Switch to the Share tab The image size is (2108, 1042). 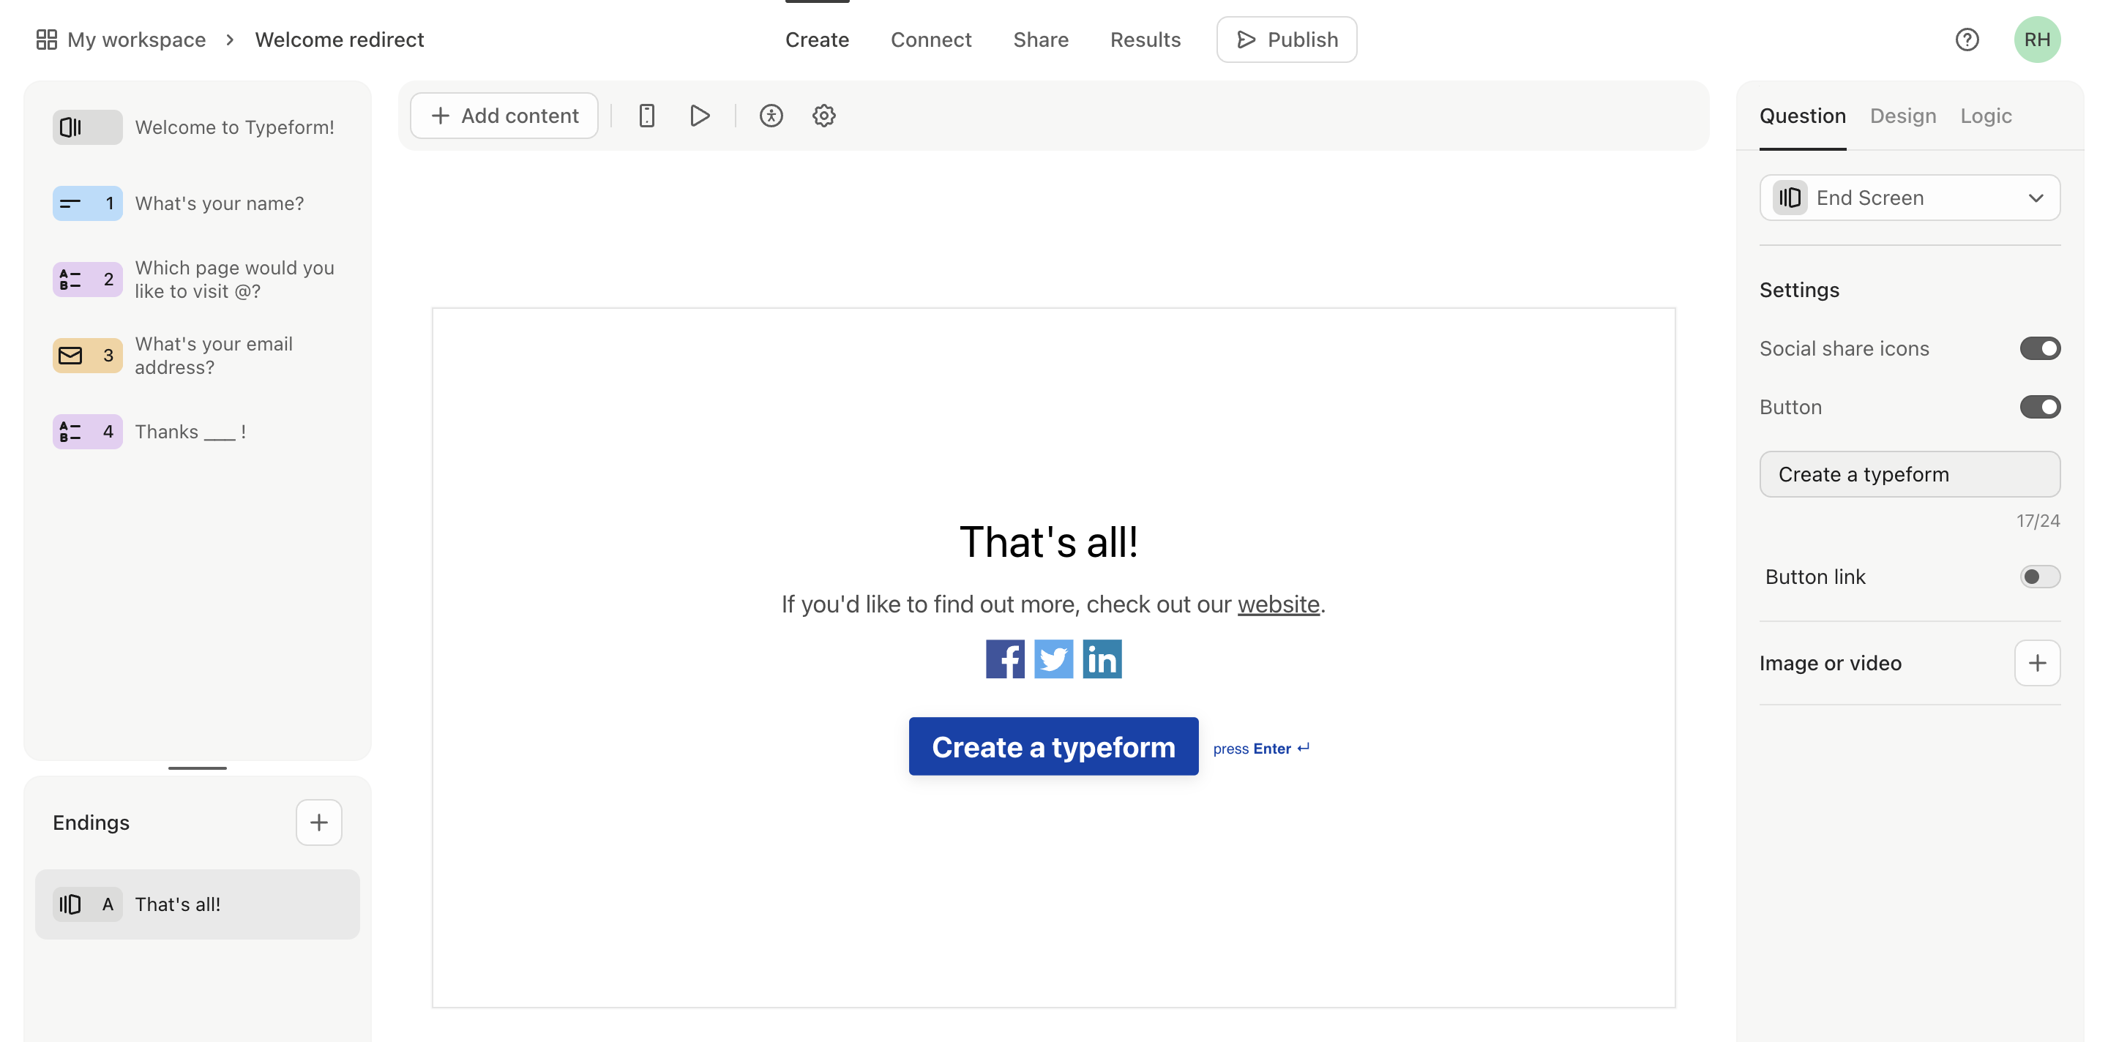click(1040, 40)
